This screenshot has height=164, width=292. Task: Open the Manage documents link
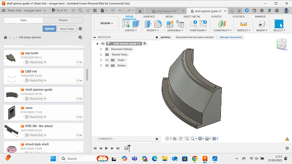[231, 37]
